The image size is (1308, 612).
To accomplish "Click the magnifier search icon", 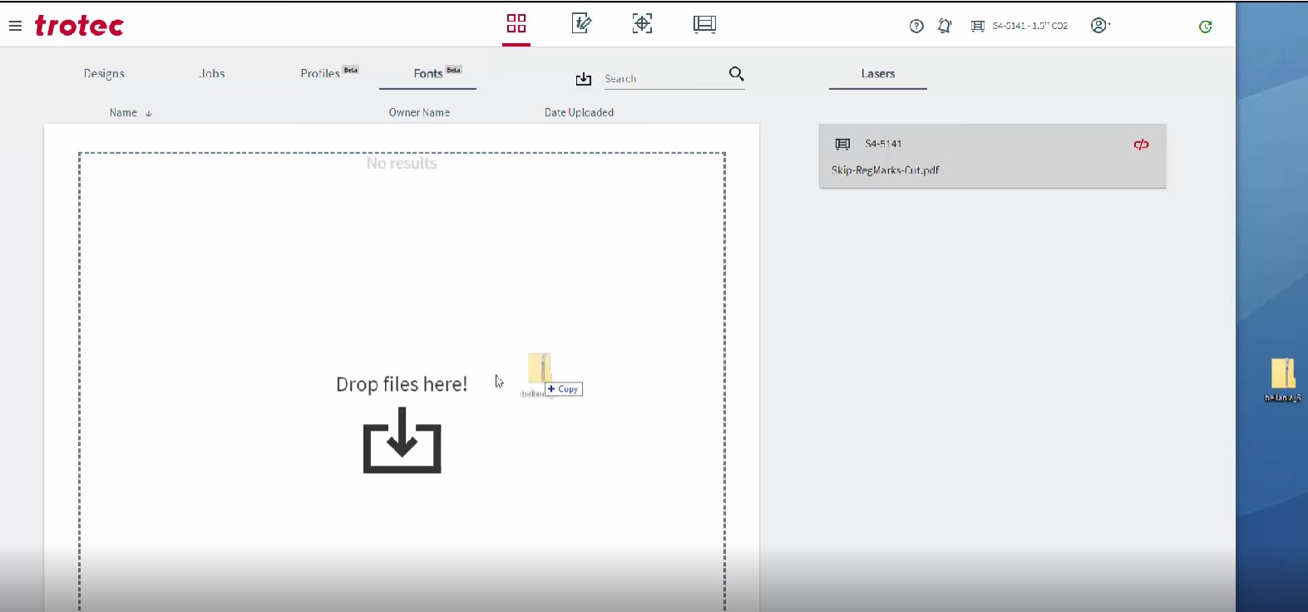I will pyautogui.click(x=736, y=74).
